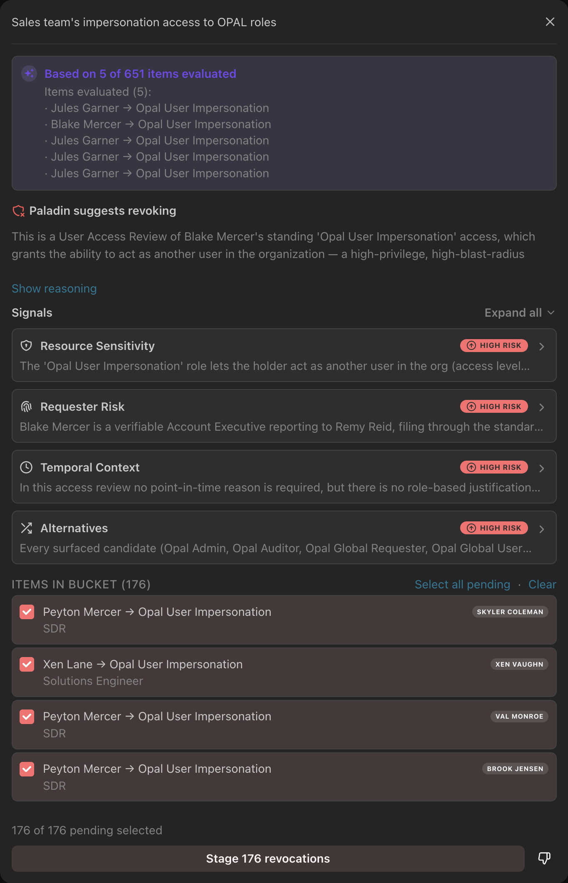Click the 'Temporal Context' signal title
This screenshot has width=568, height=883.
[x=90, y=467]
